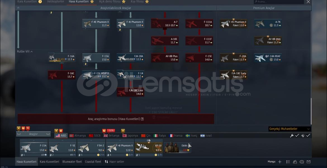
Task: Open the chat bubble icon
Action: click(x=302, y=162)
